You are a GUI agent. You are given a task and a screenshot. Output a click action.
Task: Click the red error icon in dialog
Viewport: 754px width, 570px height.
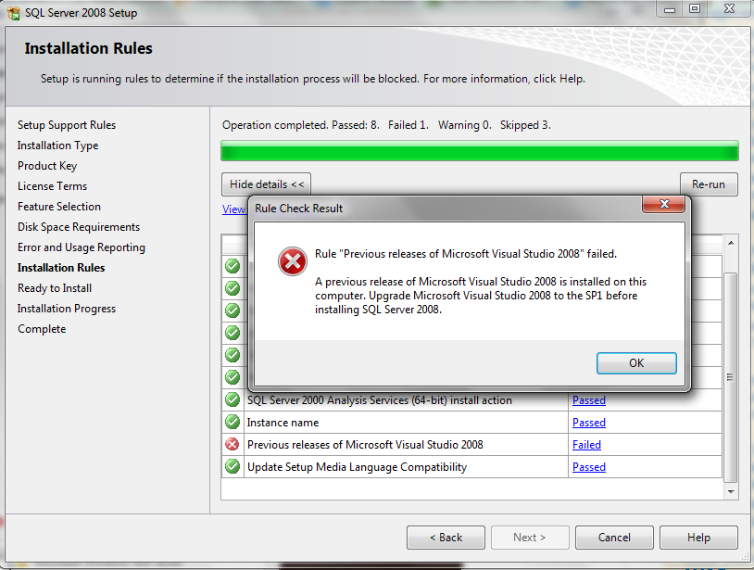pyautogui.click(x=292, y=261)
